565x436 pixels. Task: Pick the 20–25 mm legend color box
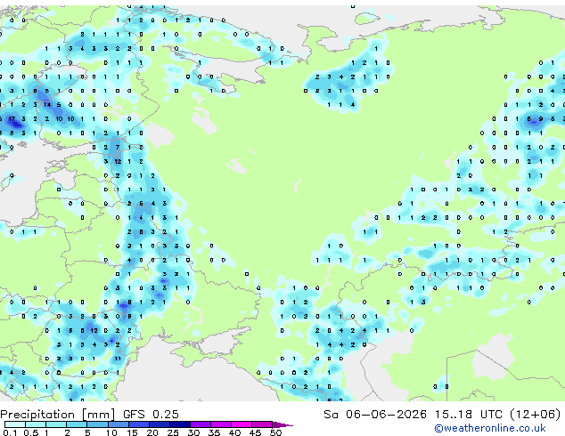click(159, 424)
